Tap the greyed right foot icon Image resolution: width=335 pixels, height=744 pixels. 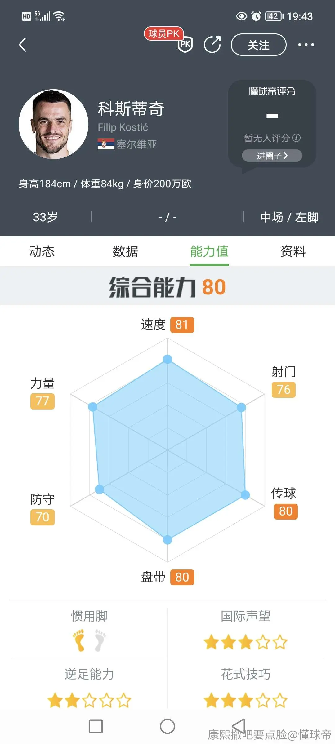(x=100, y=640)
